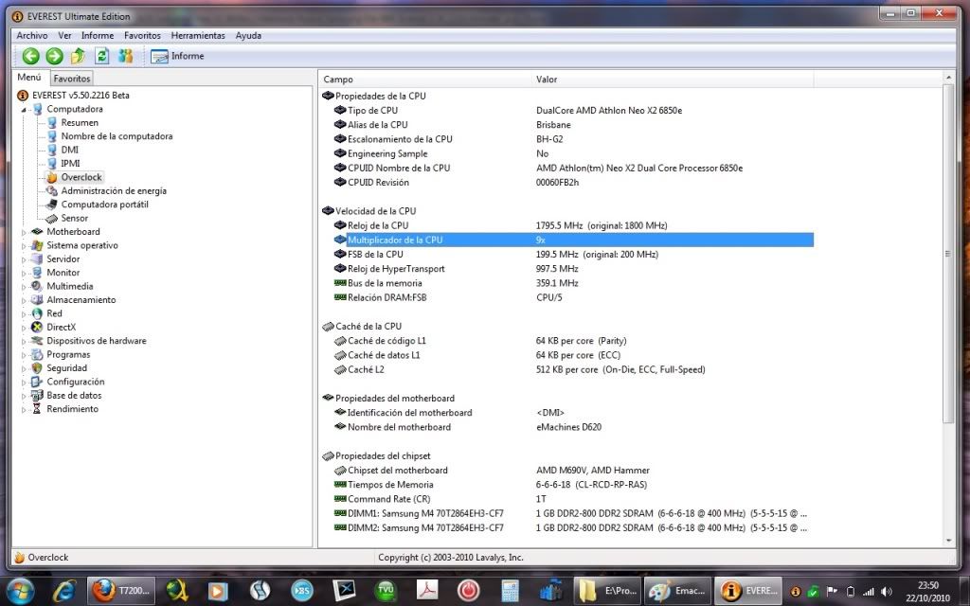Select the Tiempos de Memoria row
Screen dimensions: 970x606
tap(567, 484)
